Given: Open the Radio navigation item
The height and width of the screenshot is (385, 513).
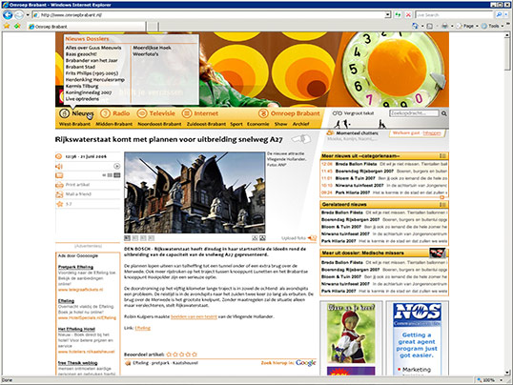Looking at the screenshot, I should click(x=114, y=113).
